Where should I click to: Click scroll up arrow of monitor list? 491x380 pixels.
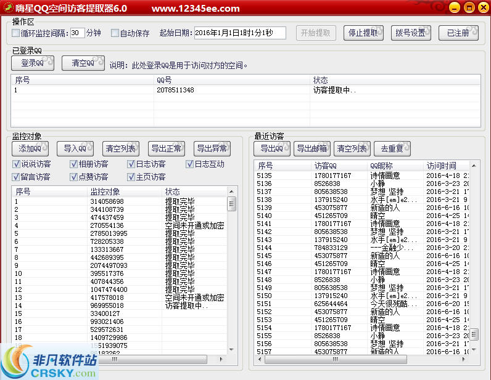tap(231, 192)
